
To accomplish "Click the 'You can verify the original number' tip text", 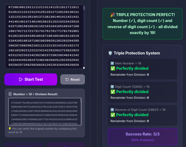I will click(42, 130).
